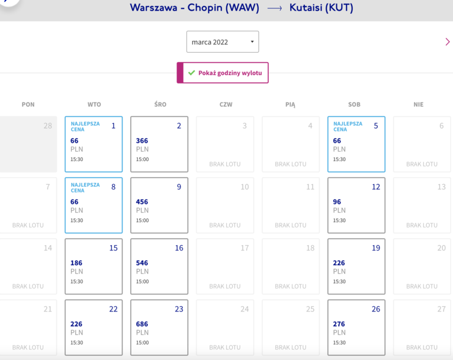Image resolution: width=453 pixels, height=360 pixels.
Task: Pick March 26 flight for 276 PLN
Action: (x=356, y=327)
